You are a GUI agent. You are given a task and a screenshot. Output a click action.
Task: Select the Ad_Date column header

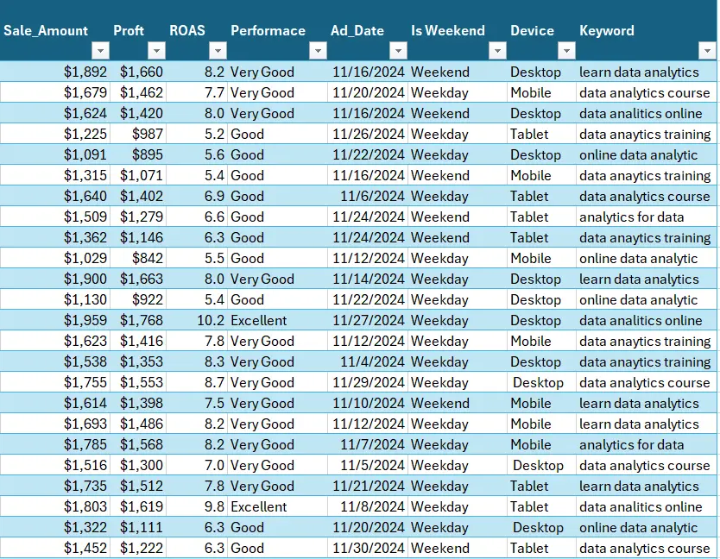[357, 30]
